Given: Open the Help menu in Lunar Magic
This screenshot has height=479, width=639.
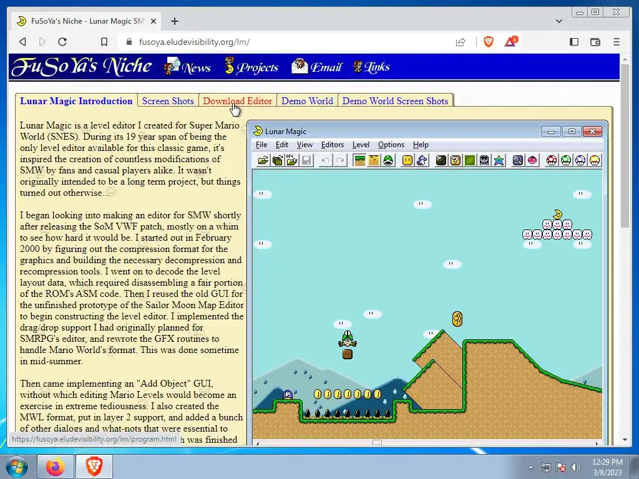Looking at the screenshot, I should [421, 145].
